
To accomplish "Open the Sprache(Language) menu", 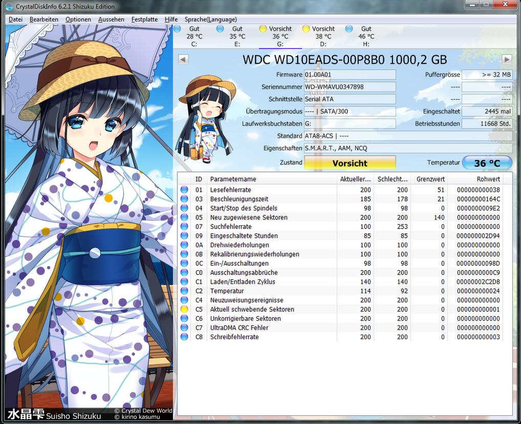I will tap(211, 19).
